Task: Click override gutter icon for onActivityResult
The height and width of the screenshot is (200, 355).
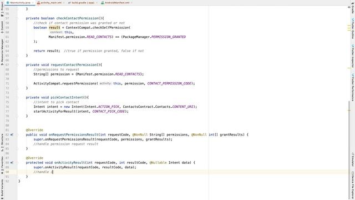Action: coord(12,163)
